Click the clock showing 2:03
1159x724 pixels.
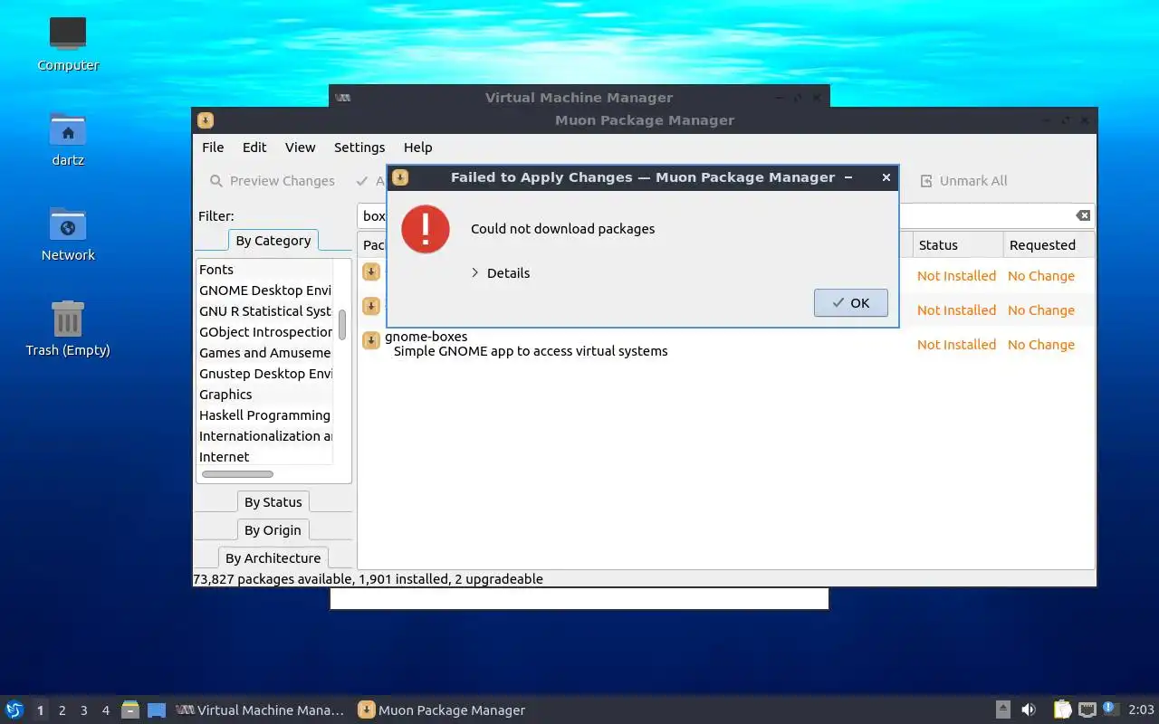tap(1141, 710)
